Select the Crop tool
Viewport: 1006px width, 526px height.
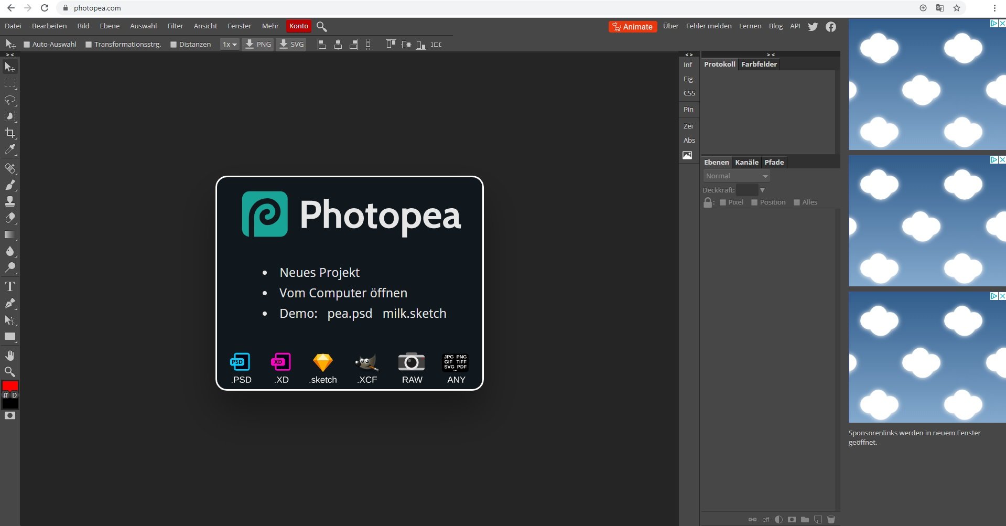click(x=10, y=133)
